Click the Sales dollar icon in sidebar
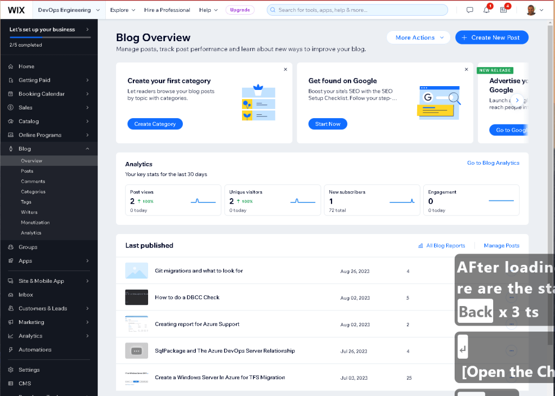 click(x=11, y=107)
